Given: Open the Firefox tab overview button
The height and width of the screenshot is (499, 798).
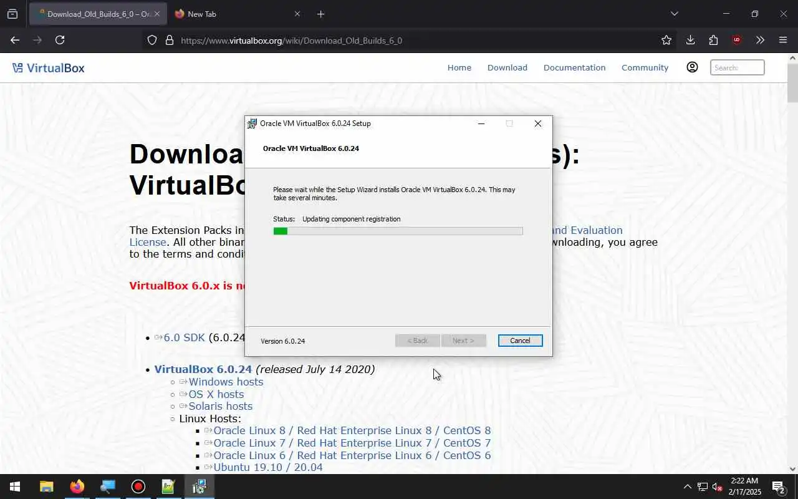Looking at the screenshot, I should click(x=12, y=14).
